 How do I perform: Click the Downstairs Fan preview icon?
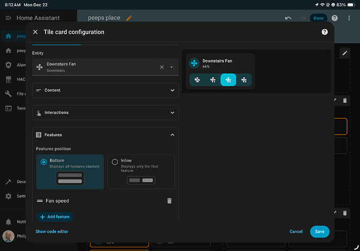tap(194, 63)
